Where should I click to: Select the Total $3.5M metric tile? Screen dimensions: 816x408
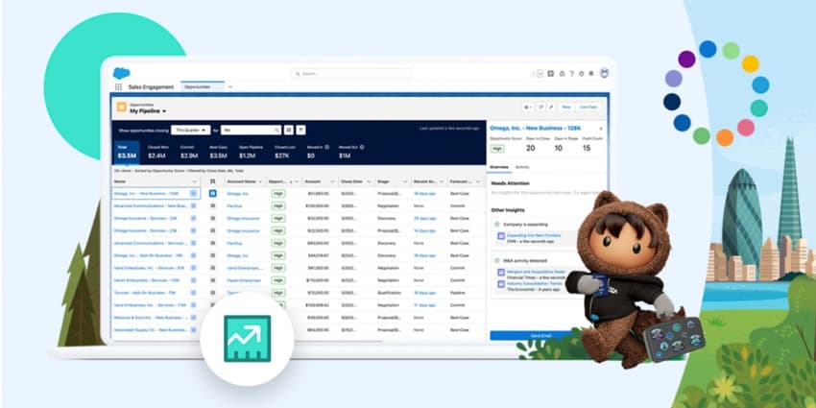click(x=126, y=152)
